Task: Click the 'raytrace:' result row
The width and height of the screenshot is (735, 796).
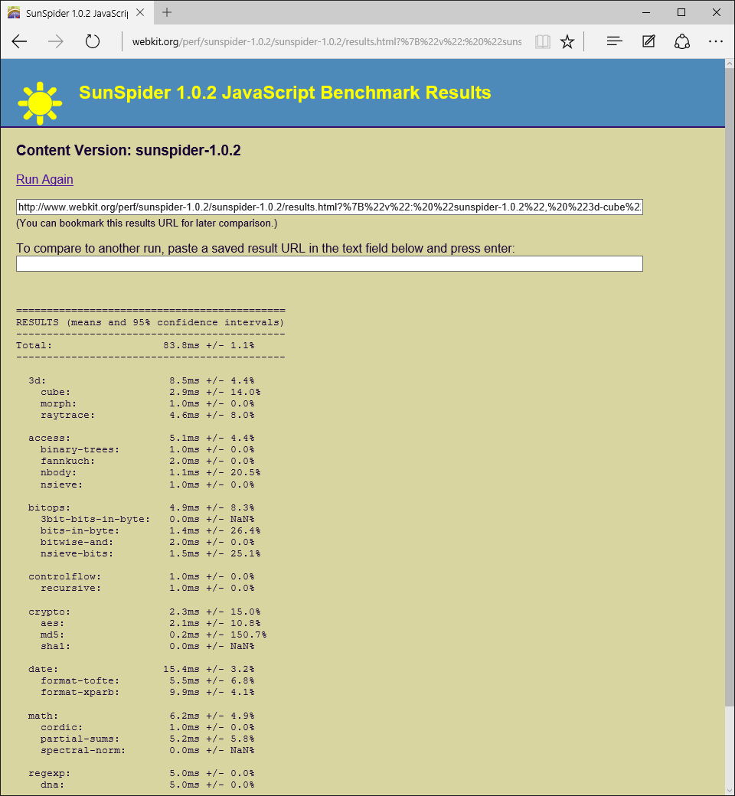Action: [x=147, y=416]
